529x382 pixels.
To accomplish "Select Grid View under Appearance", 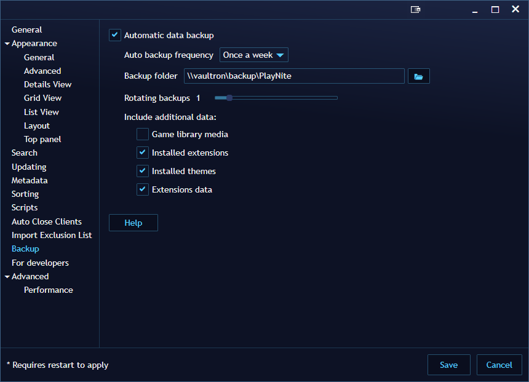I will point(41,98).
